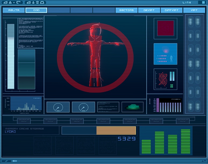Viewport: 208px width, 164px height.
Task: Toggle fourth-row right capsule switch
Action: [x=198, y=64]
